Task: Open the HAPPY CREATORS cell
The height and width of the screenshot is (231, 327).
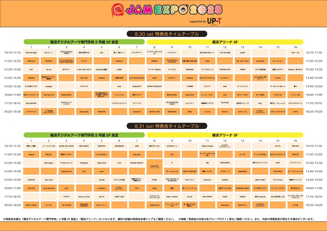Action: coord(190,171)
